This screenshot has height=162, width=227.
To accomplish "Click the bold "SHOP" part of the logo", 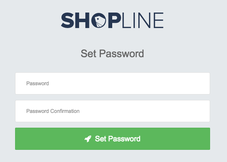I will 91,20.
